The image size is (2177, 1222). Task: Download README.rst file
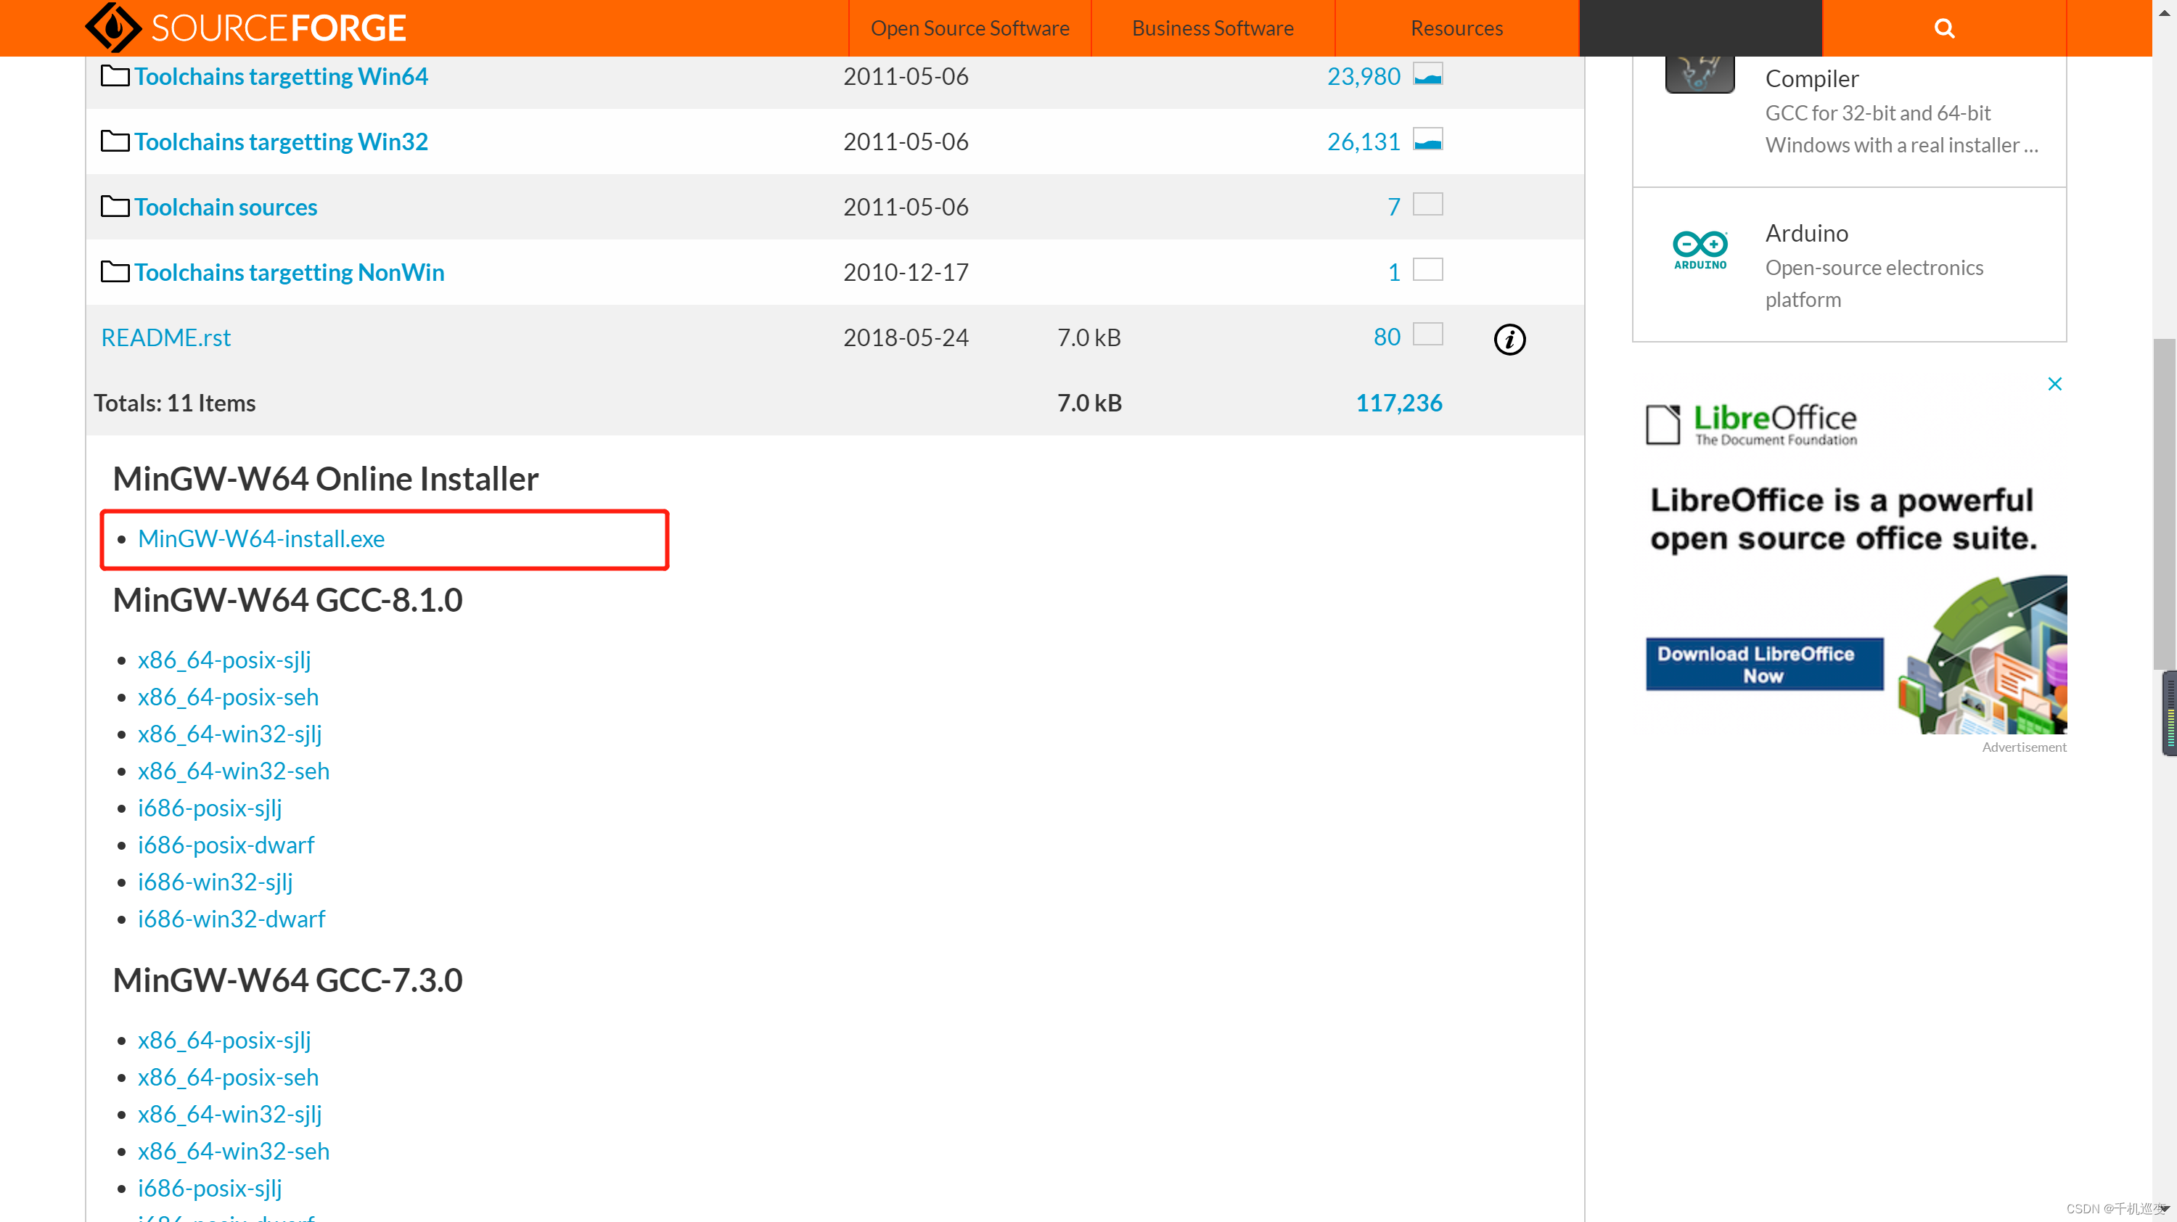click(x=165, y=337)
